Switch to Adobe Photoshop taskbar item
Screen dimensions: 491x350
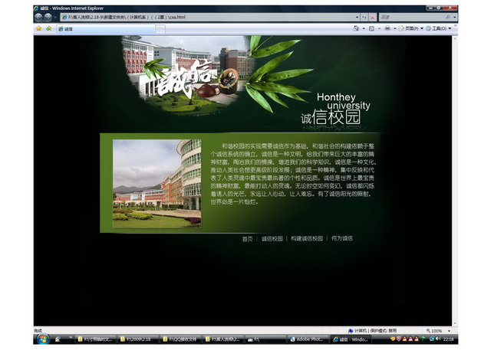[x=307, y=339]
